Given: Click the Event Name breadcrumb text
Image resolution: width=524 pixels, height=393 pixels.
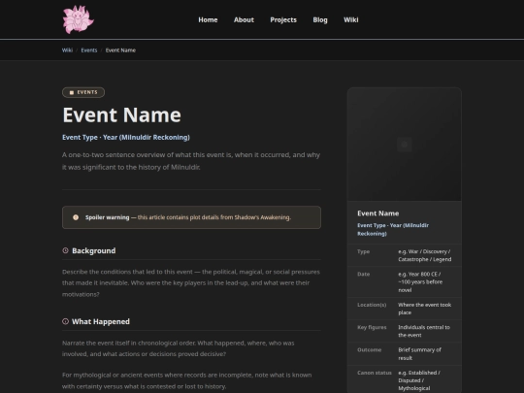Looking at the screenshot, I should click(120, 50).
